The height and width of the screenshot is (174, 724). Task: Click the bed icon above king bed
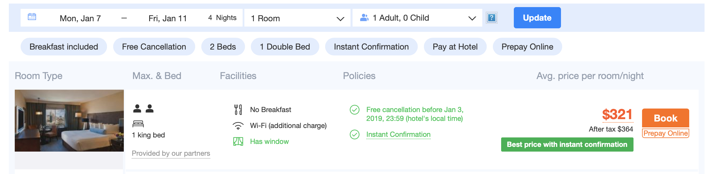tap(138, 124)
